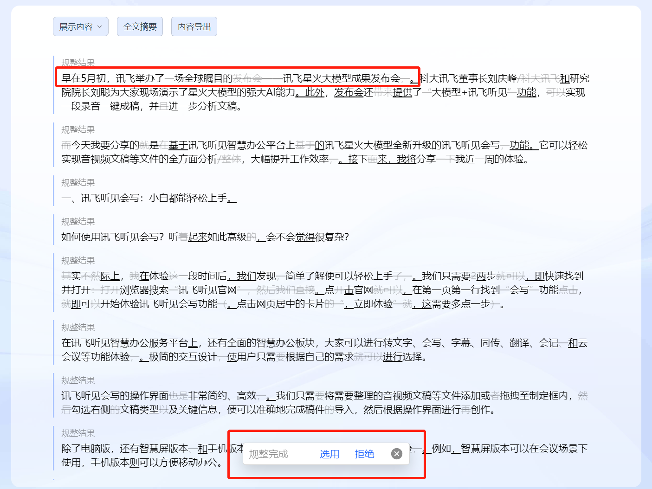
Task: Click the 规整结果 label above 今天我要分享的 paragraph
Action: [x=78, y=130]
